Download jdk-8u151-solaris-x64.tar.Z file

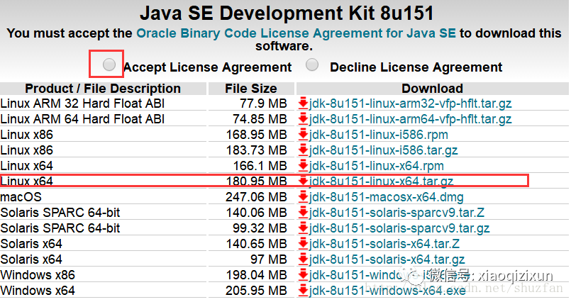384,244
